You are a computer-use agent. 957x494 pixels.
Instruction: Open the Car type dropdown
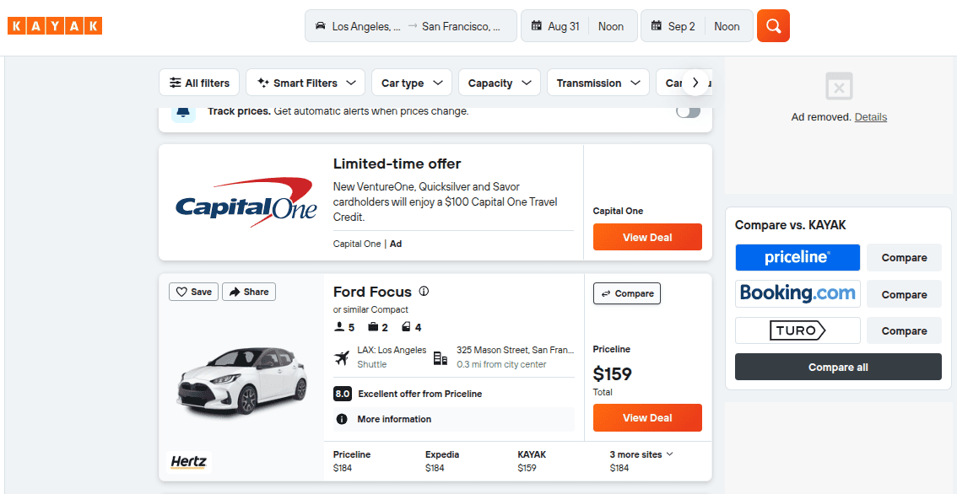(x=411, y=83)
